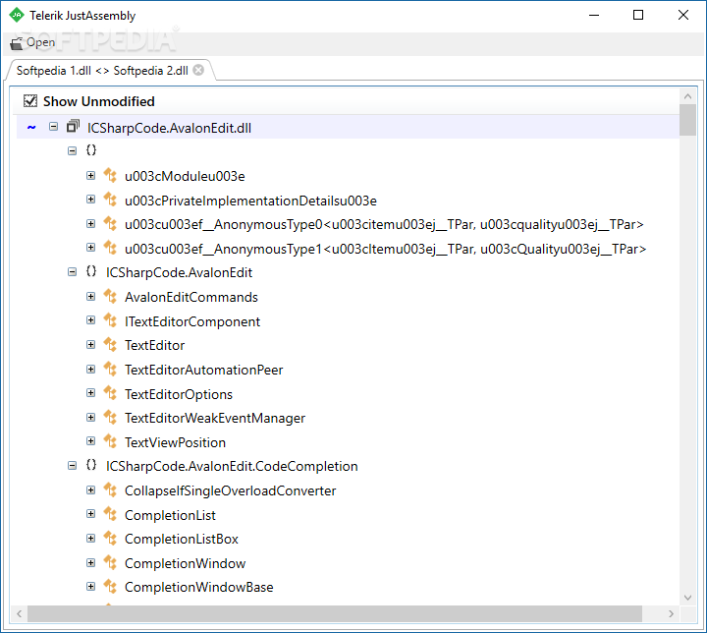Click the class icon next to u003cModuleu003e
707x633 pixels.
tap(110, 175)
